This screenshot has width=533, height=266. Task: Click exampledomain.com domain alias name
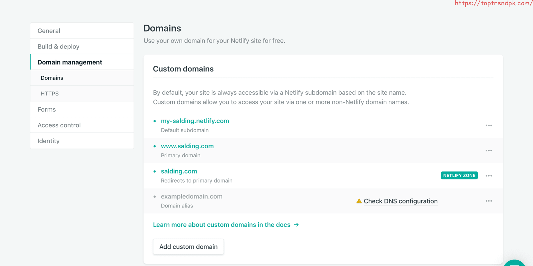click(x=192, y=197)
